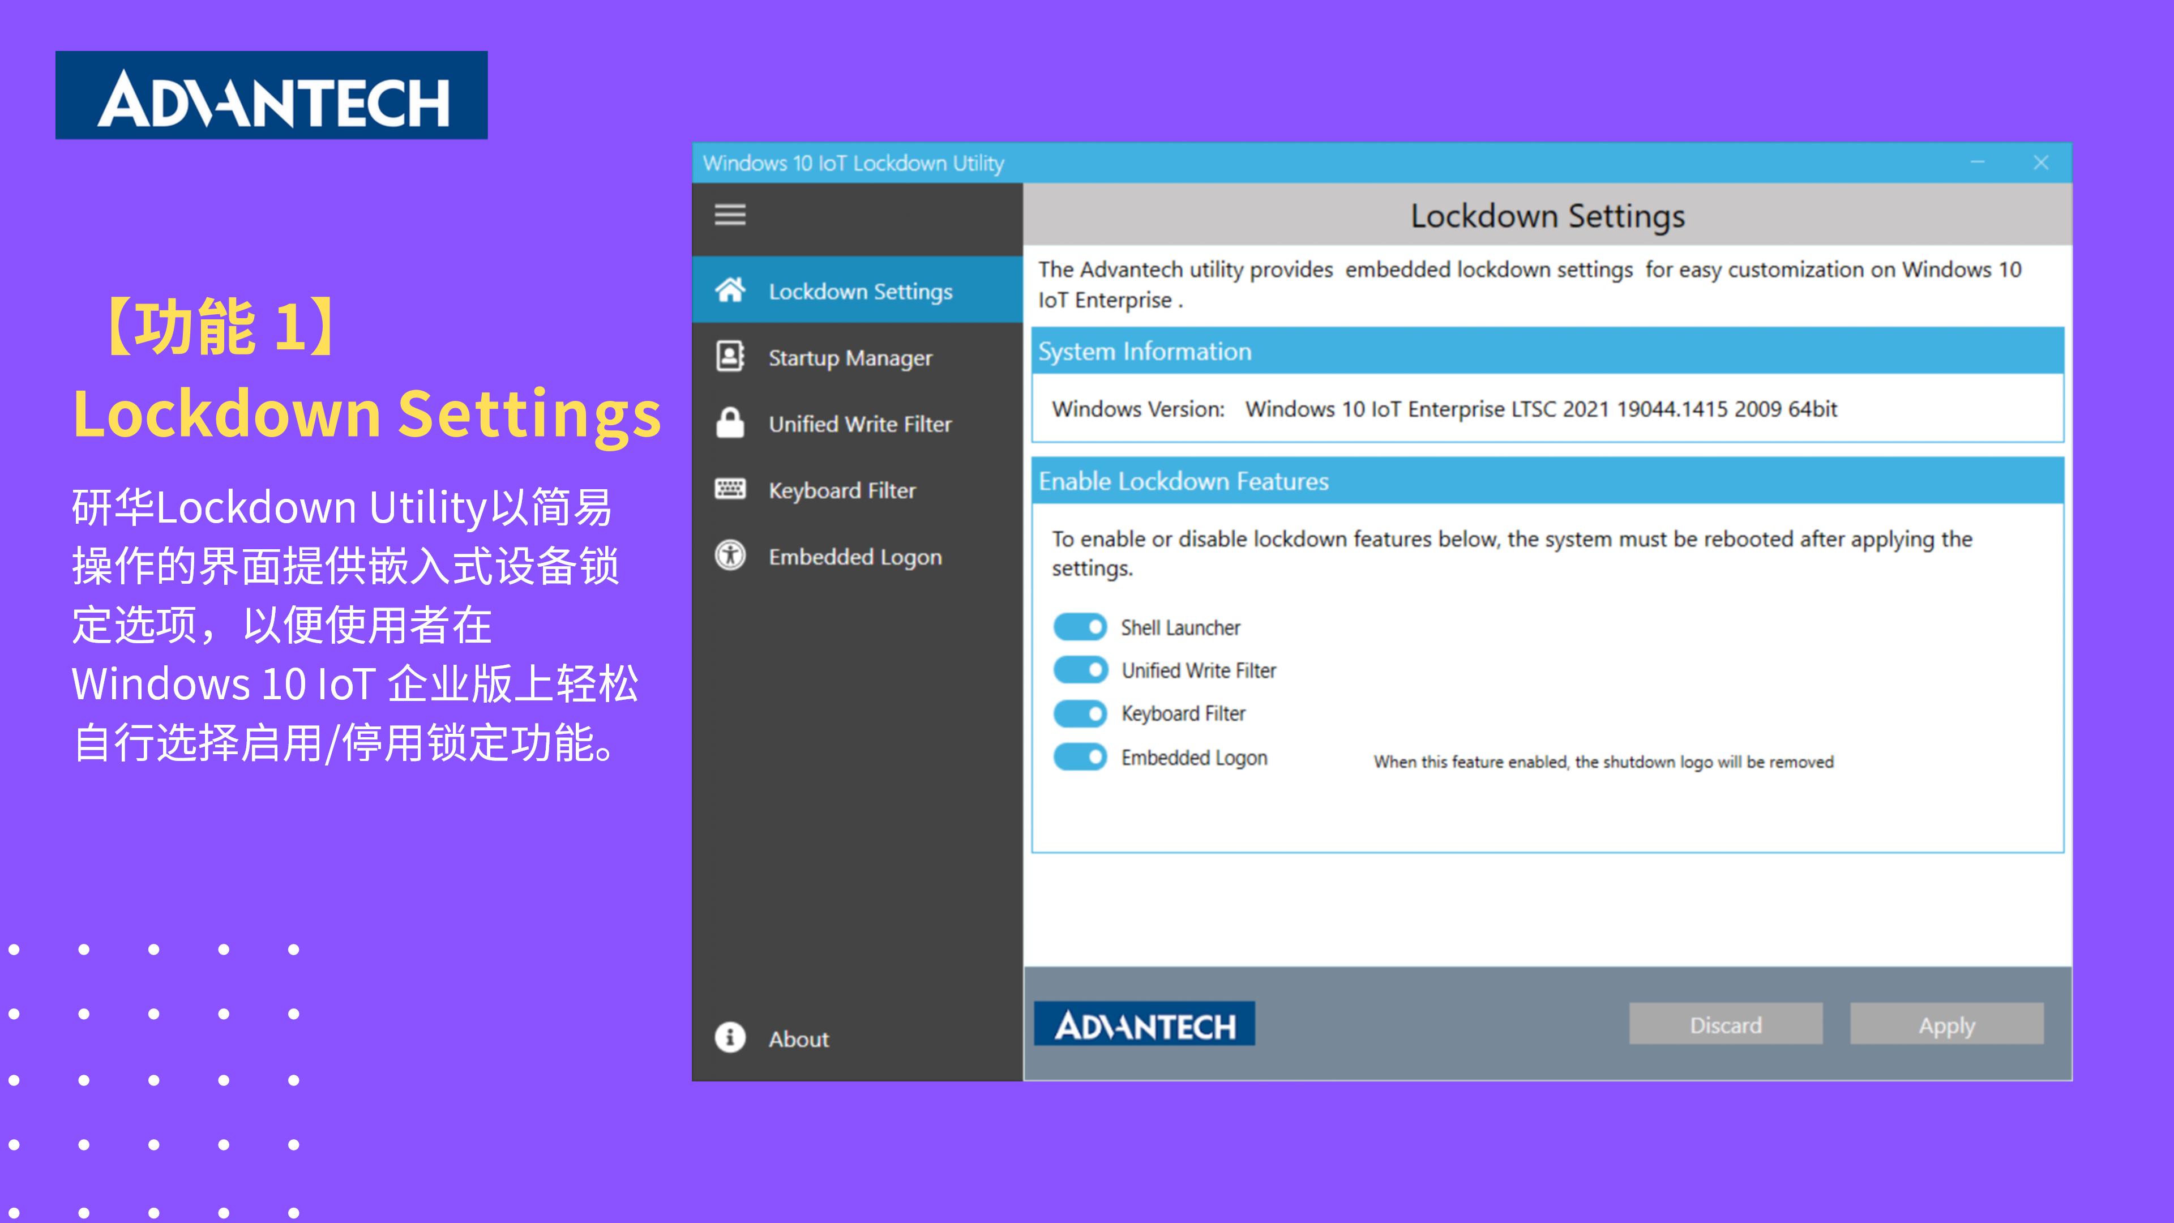Click the Embedded Logon accessibility icon
This screenshot has height=1223, width=2174.
[x=730, y=555]
